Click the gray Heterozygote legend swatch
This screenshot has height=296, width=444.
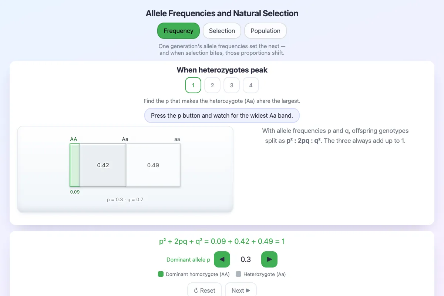238,274
